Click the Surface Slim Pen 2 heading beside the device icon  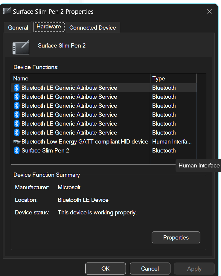(x=62, y=45)
